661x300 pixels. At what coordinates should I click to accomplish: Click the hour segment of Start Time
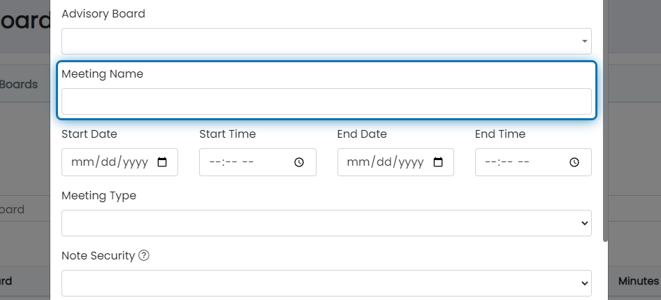click(x=214, y=162)
